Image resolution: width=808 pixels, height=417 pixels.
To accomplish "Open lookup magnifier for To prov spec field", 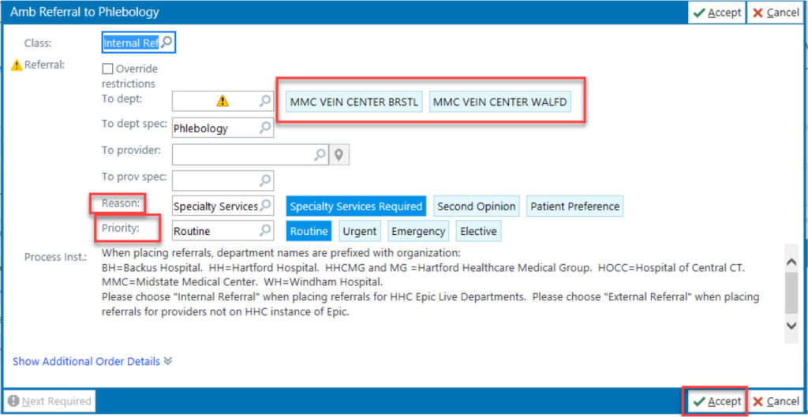I will pyautogui.click(x=265, y=181).
